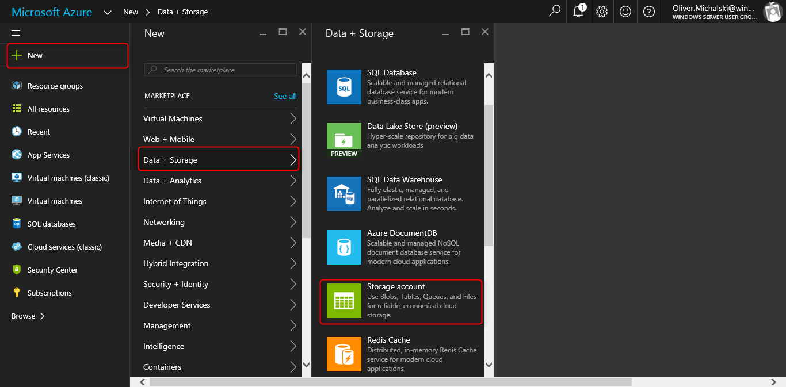Expand the Media + CDN chevron
Screen dimensions: 786x387
293,243
